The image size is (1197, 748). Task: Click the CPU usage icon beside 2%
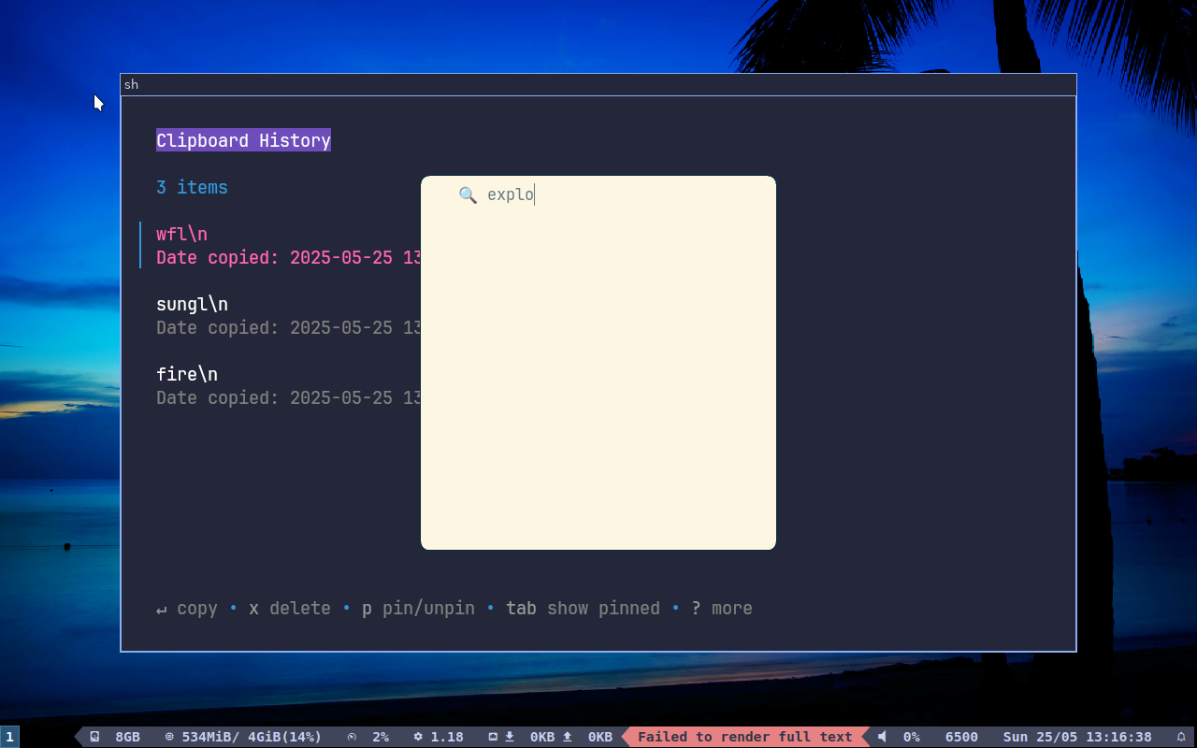[x=352, y=737]
